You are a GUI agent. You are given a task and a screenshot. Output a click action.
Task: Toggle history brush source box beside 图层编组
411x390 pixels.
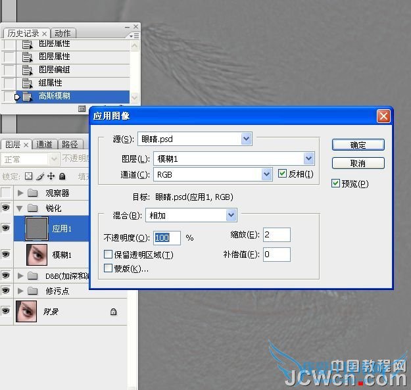[x=9, y=70]
